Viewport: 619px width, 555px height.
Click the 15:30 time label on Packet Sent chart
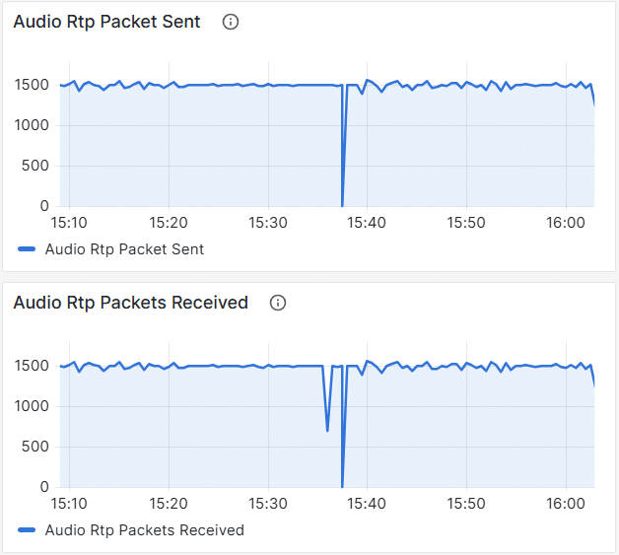(x=267, y=223)
